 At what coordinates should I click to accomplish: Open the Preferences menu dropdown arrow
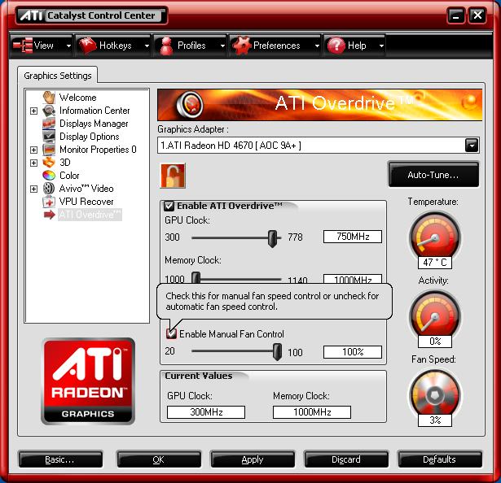[317, 46]
